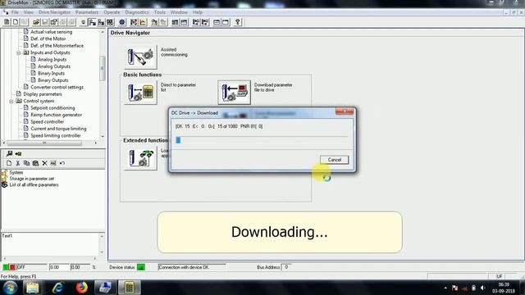Select Converter control settings tree item

pos(57,88)
